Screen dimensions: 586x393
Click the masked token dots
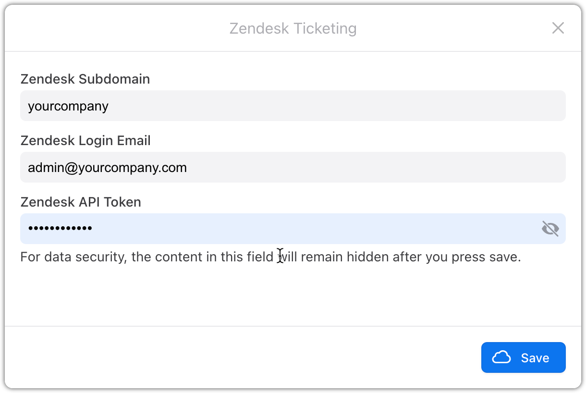[x=60, y=229]
